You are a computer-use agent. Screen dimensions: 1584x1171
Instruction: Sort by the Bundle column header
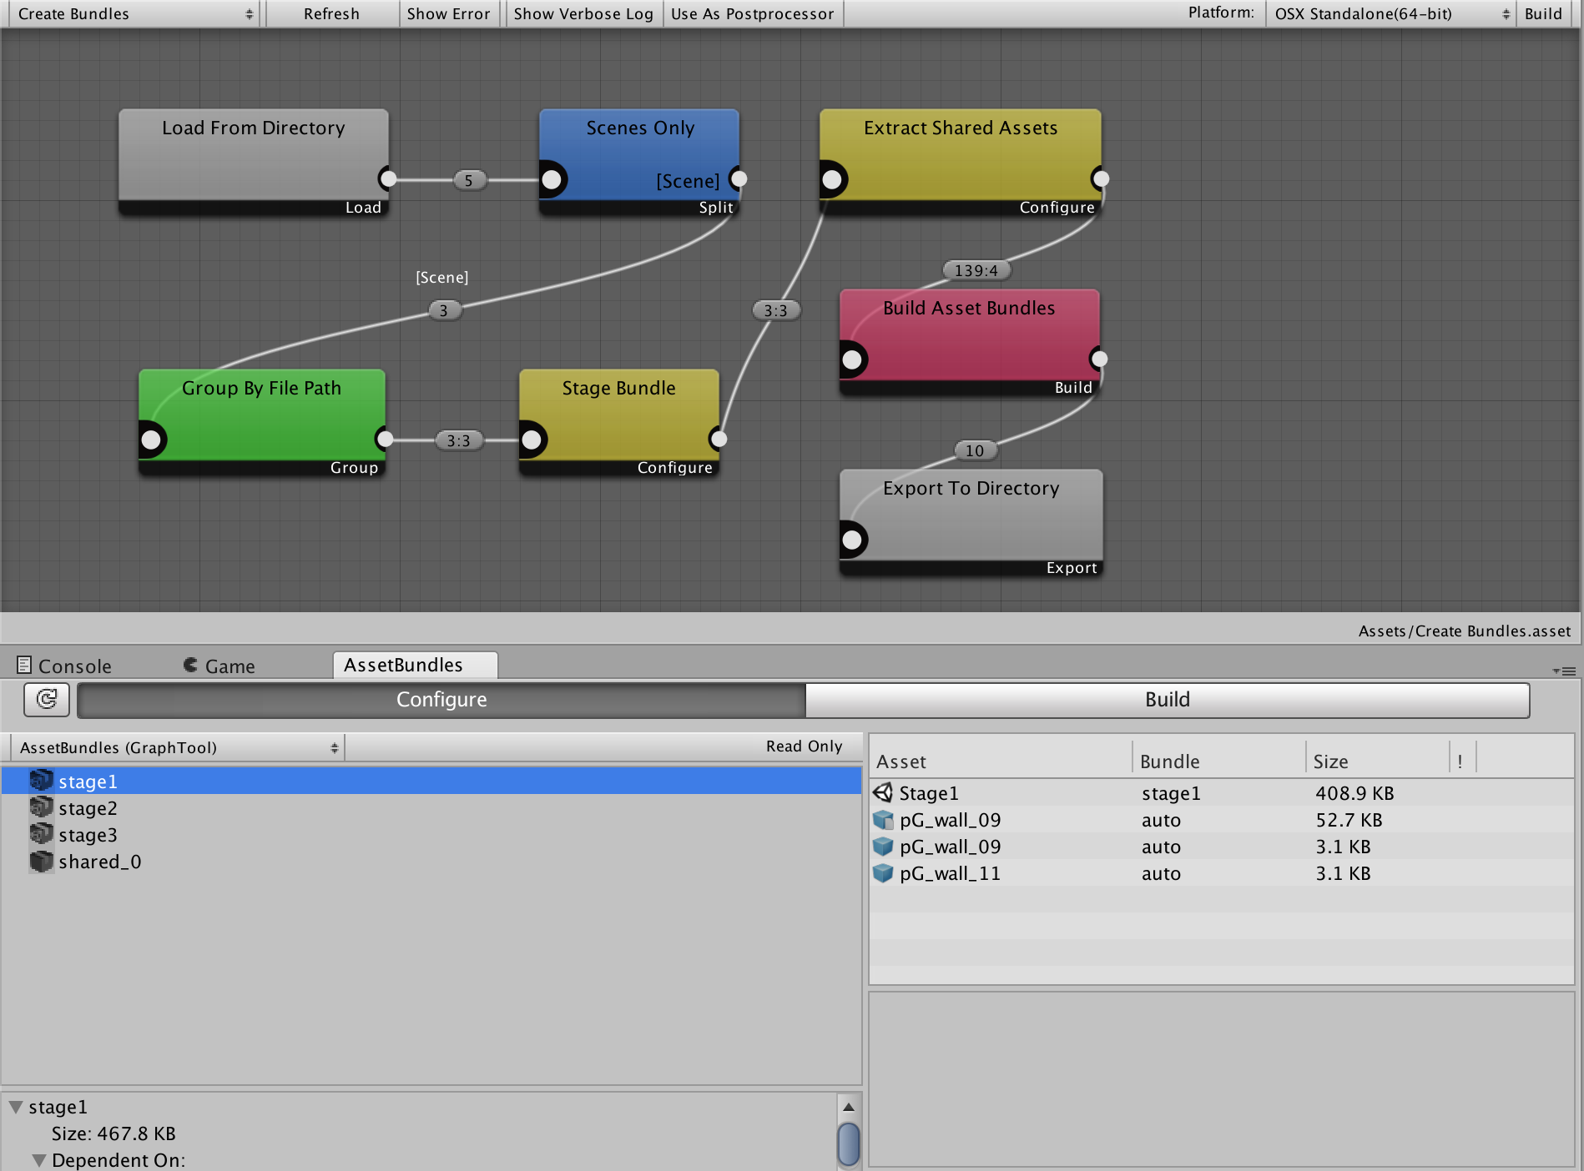point(1219,761)
